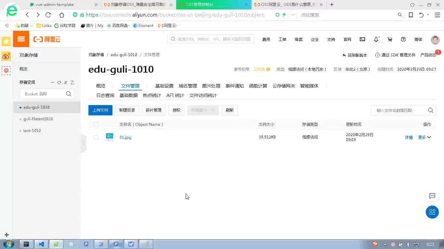Click the browser address bar search icon
444x249 pixels.
tap(400, 15)
